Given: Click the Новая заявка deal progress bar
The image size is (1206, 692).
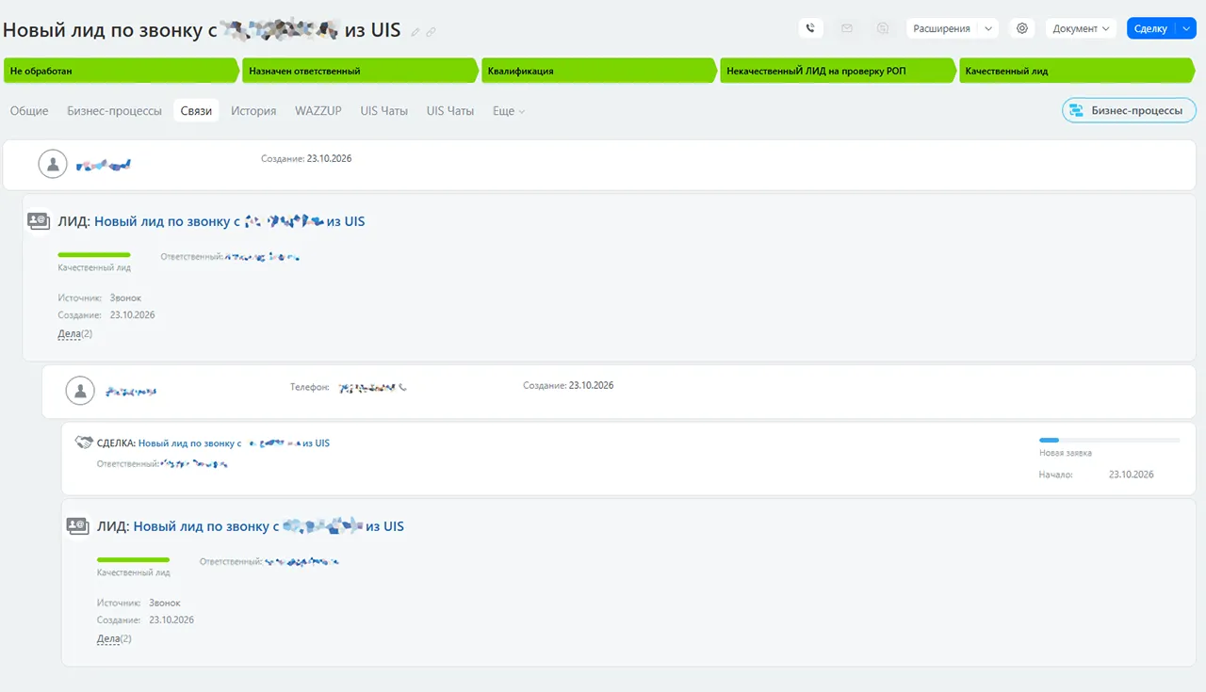Looking at the screenshot, I should [1109, 440].
